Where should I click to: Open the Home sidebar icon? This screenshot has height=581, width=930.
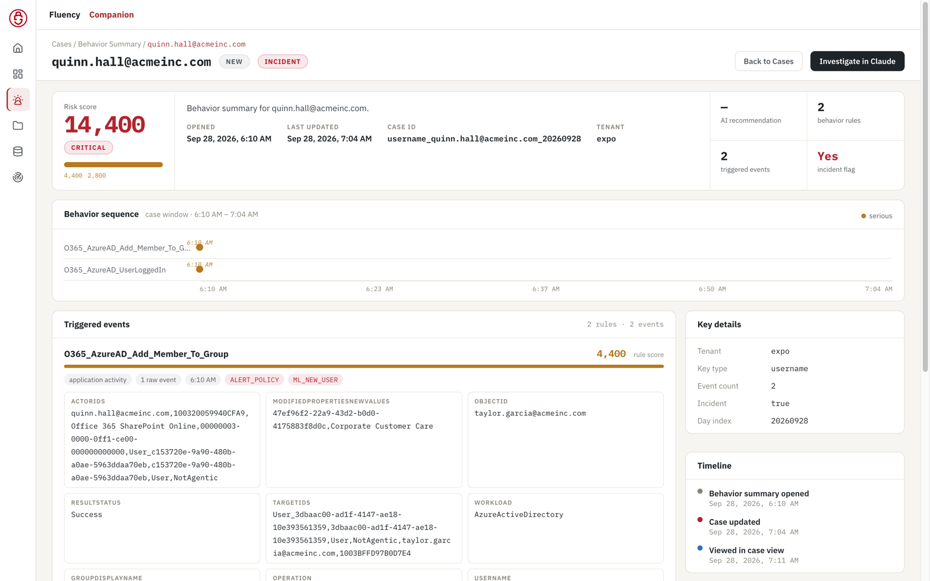tap(18, 48)
